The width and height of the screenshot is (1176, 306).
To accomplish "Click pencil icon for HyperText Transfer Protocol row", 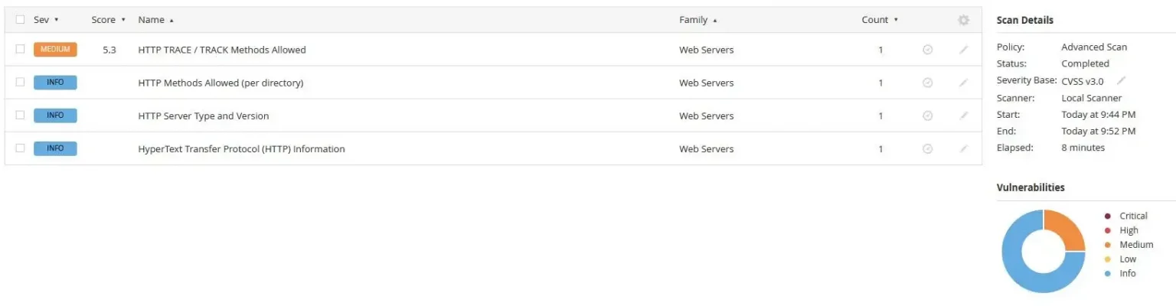I will coord(963,148).
